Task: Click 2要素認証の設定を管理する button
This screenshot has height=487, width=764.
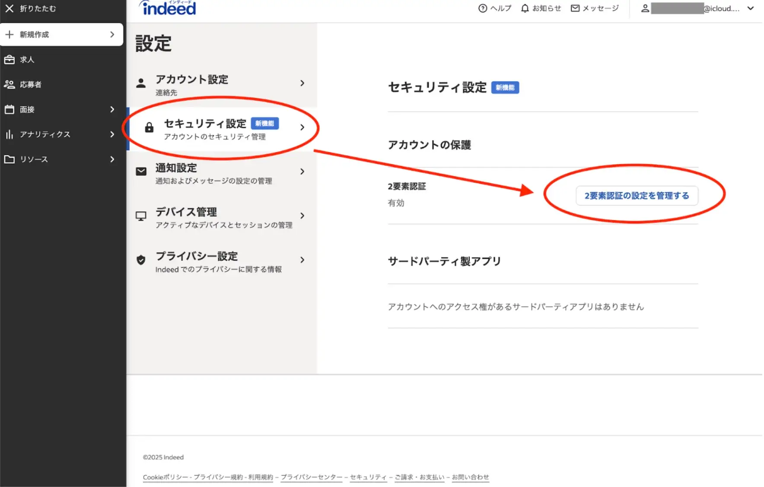Action: [x=637, y=196]
